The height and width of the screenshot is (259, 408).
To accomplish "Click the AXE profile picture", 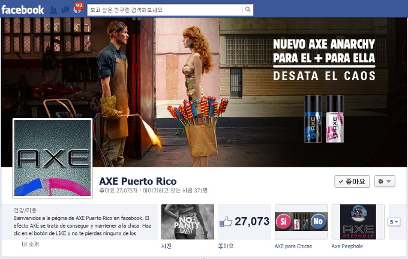I will click(52, 158).
